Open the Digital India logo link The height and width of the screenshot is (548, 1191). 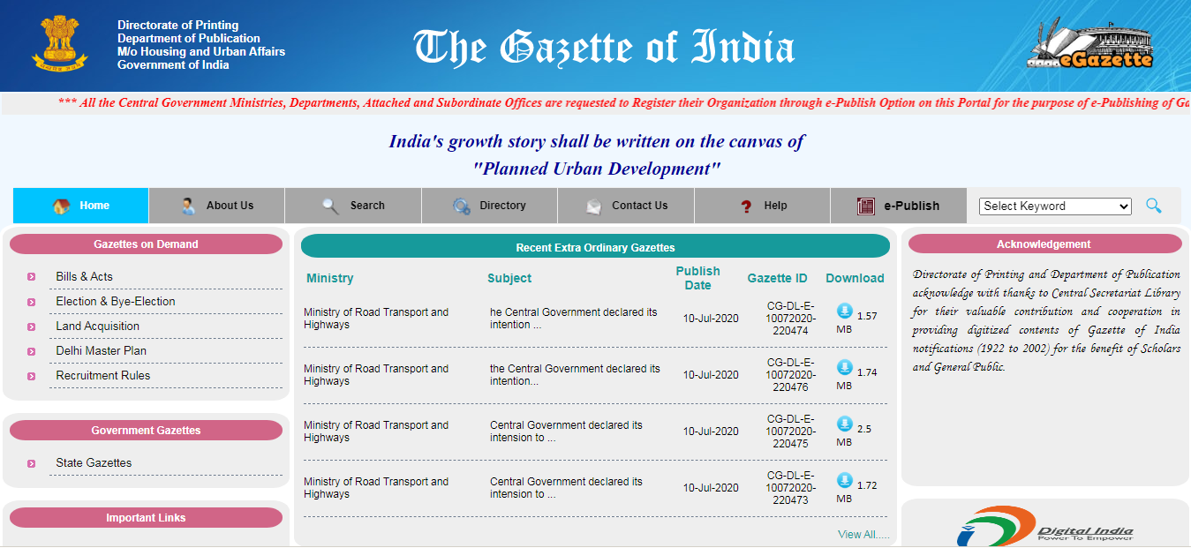pos(1045,528)
